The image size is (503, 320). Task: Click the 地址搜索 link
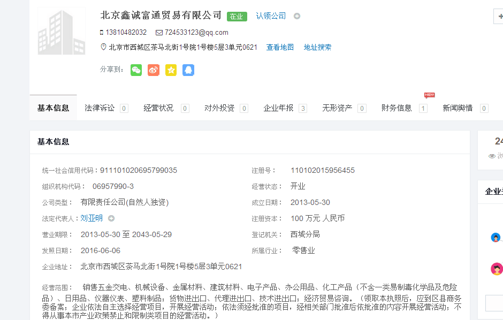317,47
